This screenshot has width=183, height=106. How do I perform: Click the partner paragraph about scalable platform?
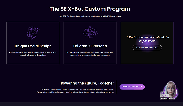(75, 91)
